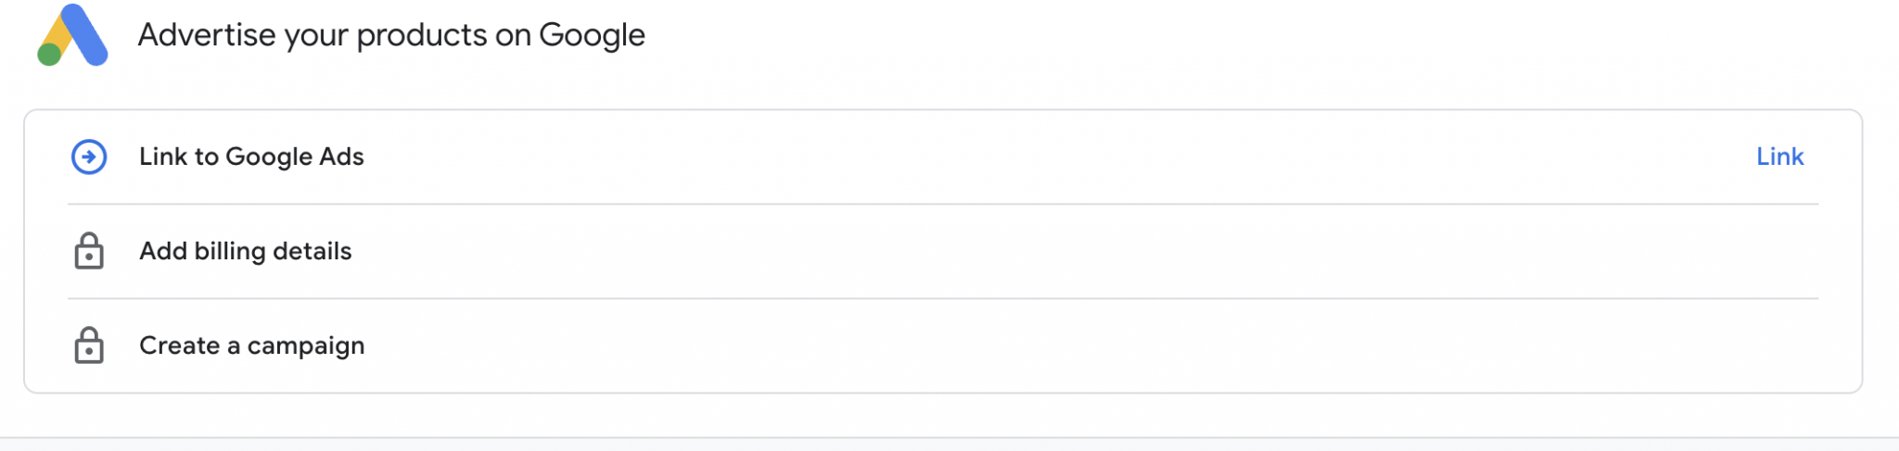Click empty space in the Add billing details row

tap(1020, 251)
